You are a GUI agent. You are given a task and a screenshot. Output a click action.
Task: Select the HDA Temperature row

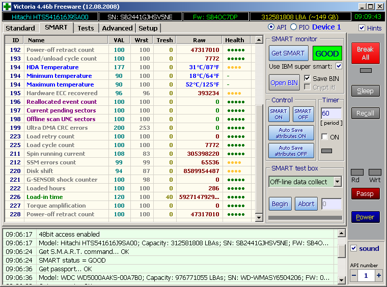pos(130,67)
